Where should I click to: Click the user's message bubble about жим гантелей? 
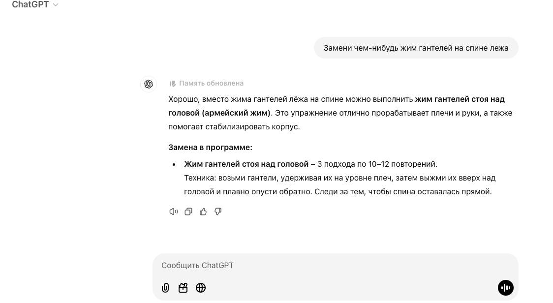point(416,48)
